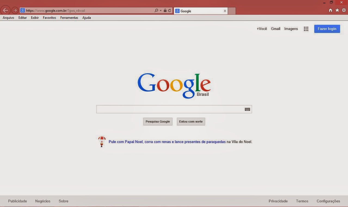The height and width of the screenshot is (207, 348).
Task: Open the Favoritos menu
Action: (49, 17)
